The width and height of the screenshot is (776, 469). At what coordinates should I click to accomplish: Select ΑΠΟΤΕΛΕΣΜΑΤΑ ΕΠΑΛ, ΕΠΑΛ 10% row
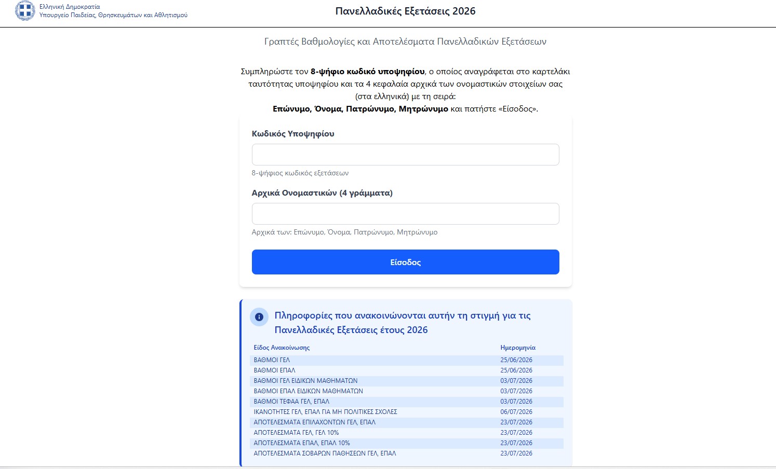click(407, 443)
